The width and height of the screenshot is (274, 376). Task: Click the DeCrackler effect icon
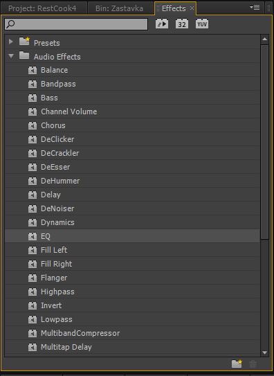click(33, 154)
